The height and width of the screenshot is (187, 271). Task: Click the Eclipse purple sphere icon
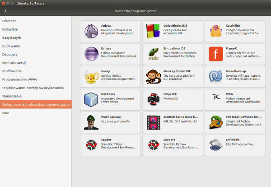[x=92, y=54]
